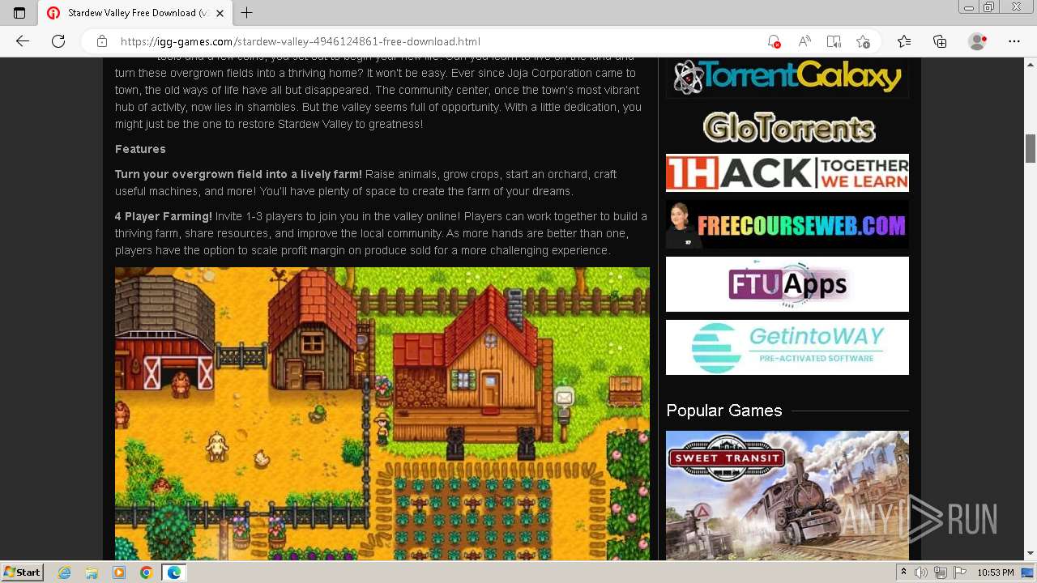
Task: Show hidden system tray icons
Action: [x=904, y=572]
